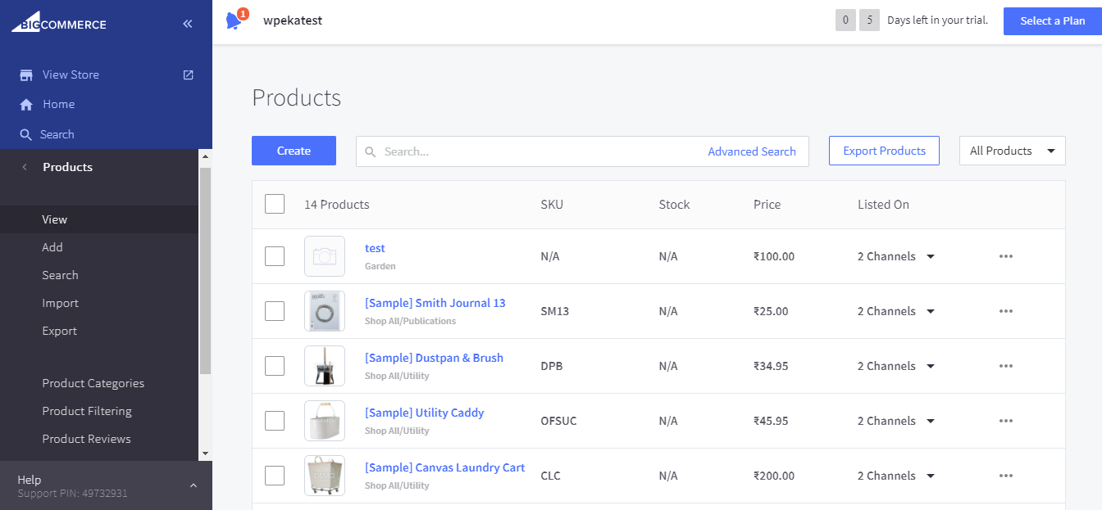1102x510 pixels.
Task: Select the checkbox for Dustpan & Brush
Action: pos(275,365)
